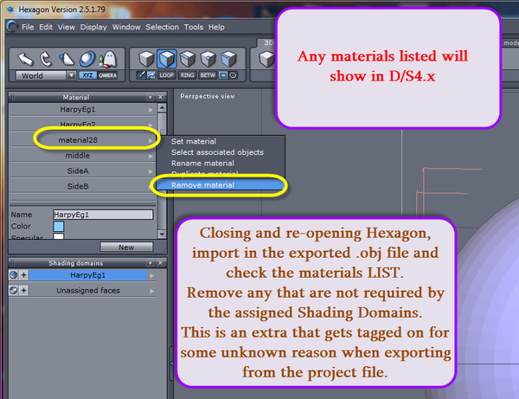Select the cone scale tool
The width and height of the screenshot is (519, 399).
(67, 59)
